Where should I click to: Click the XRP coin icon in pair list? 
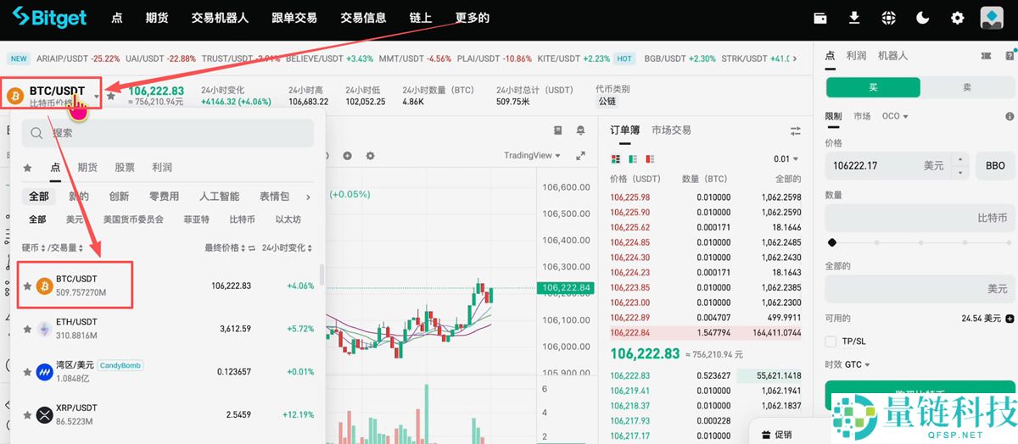coord(44,414)
